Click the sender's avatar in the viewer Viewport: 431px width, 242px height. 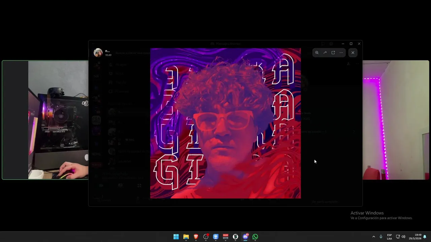[98, 53]
